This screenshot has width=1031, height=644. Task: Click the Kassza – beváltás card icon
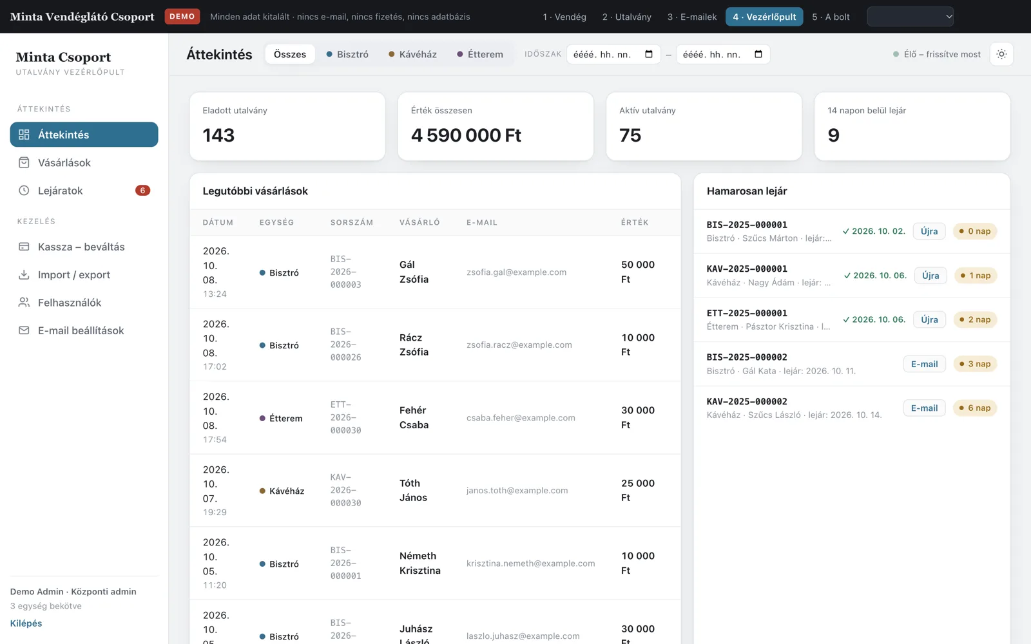click(x=24, y=247)
